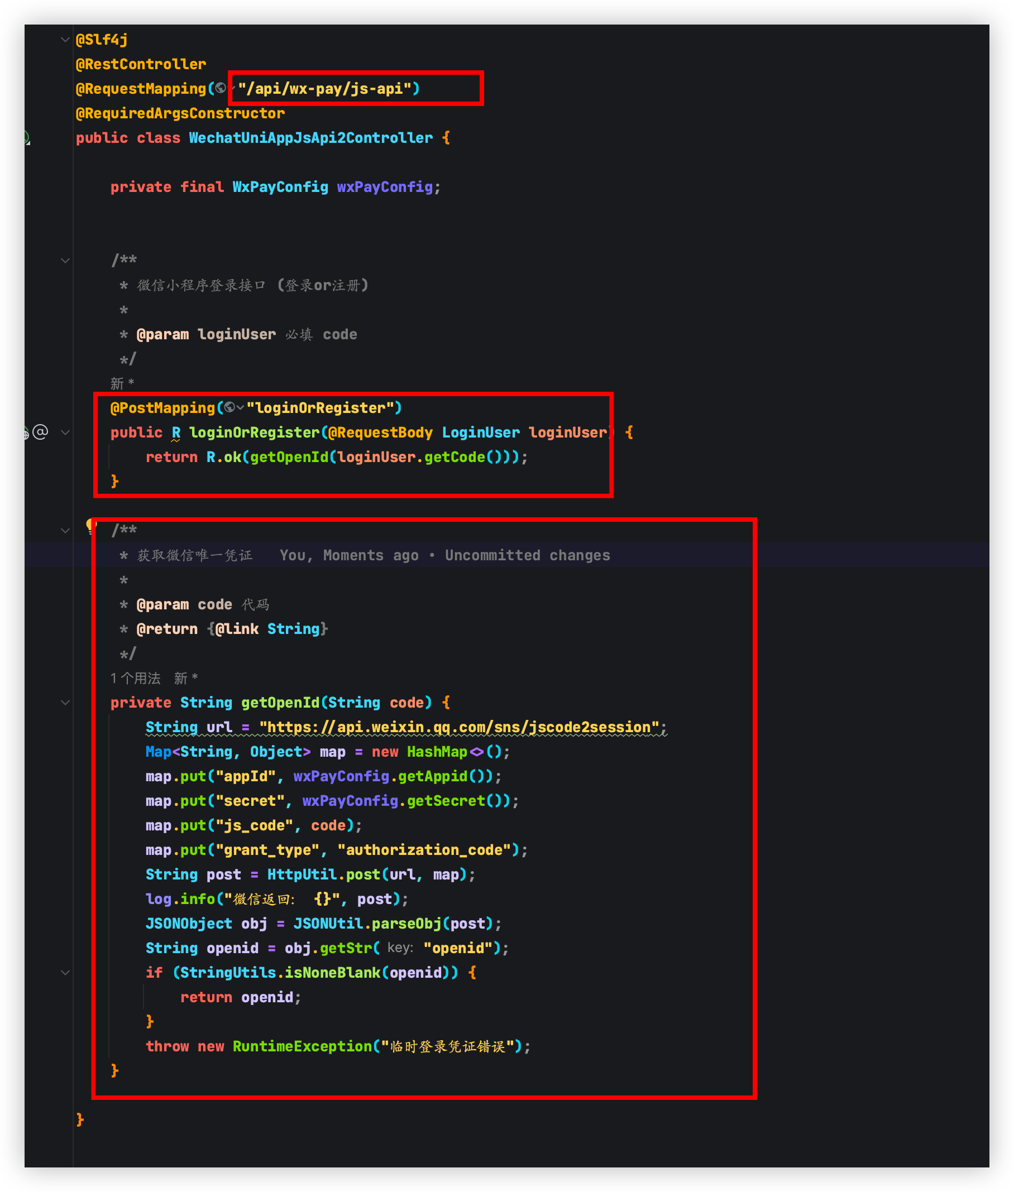Image resolution: width=1014 pixels, height=1192 pixels.
Task: Click the underlined R return type
Action: coord(176,432)
